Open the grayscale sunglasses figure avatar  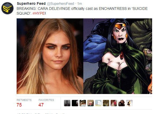[x=67, y=103]
